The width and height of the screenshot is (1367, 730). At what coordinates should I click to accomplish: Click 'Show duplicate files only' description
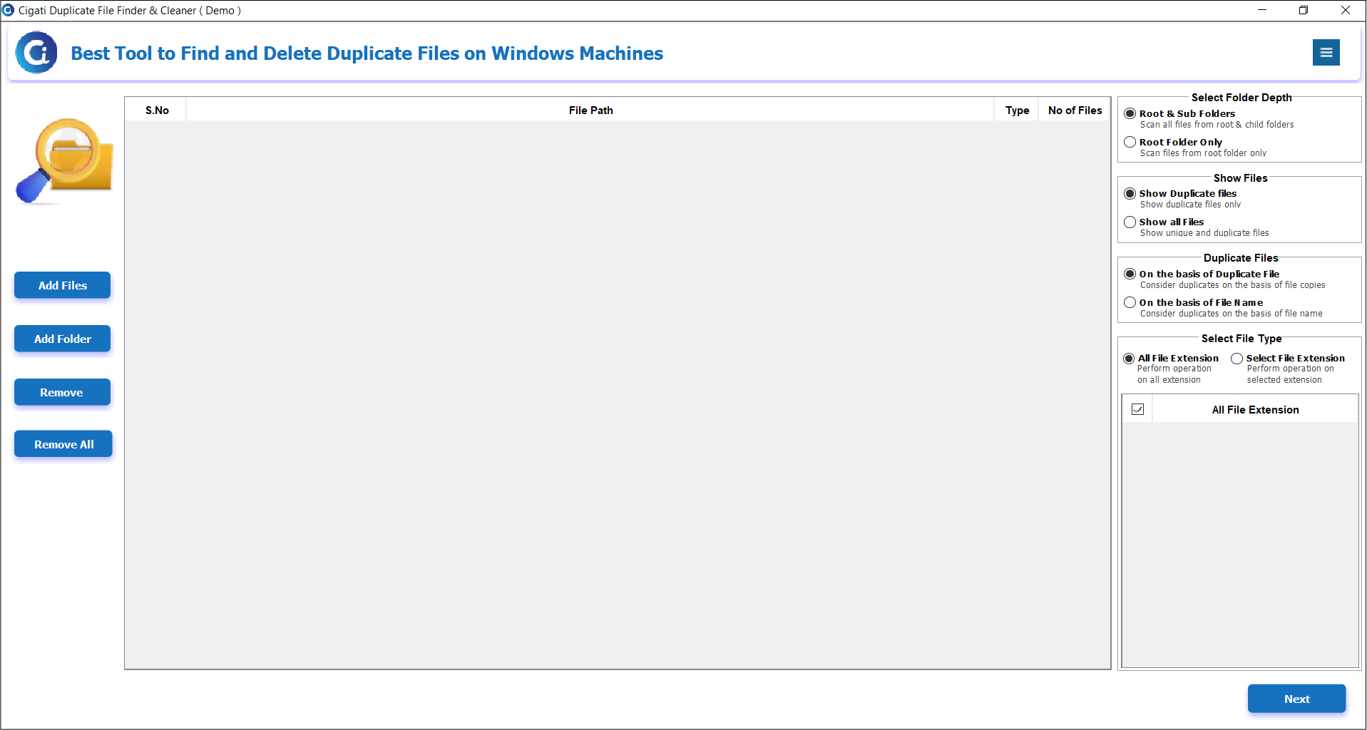(x=1190, y=205)
